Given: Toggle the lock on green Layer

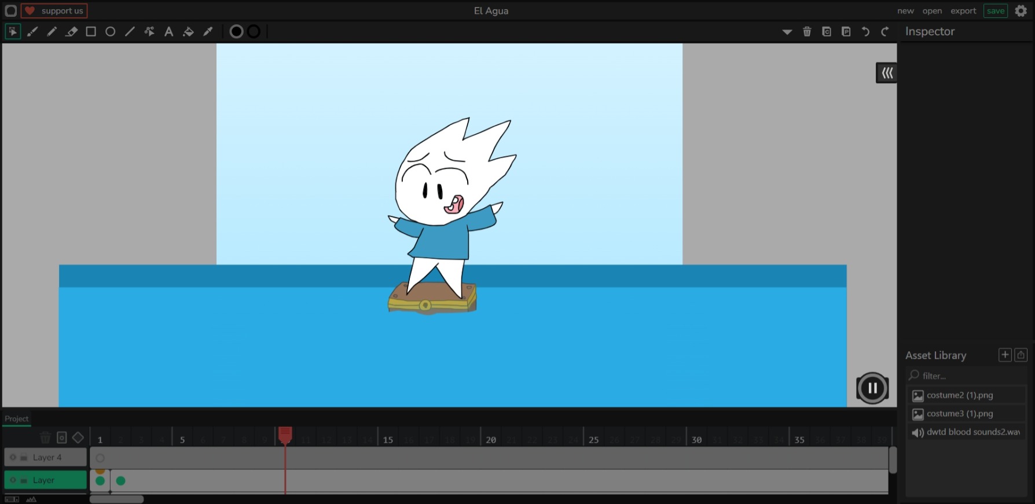Looking at the screenshot, I should click(x=24, y=480).
